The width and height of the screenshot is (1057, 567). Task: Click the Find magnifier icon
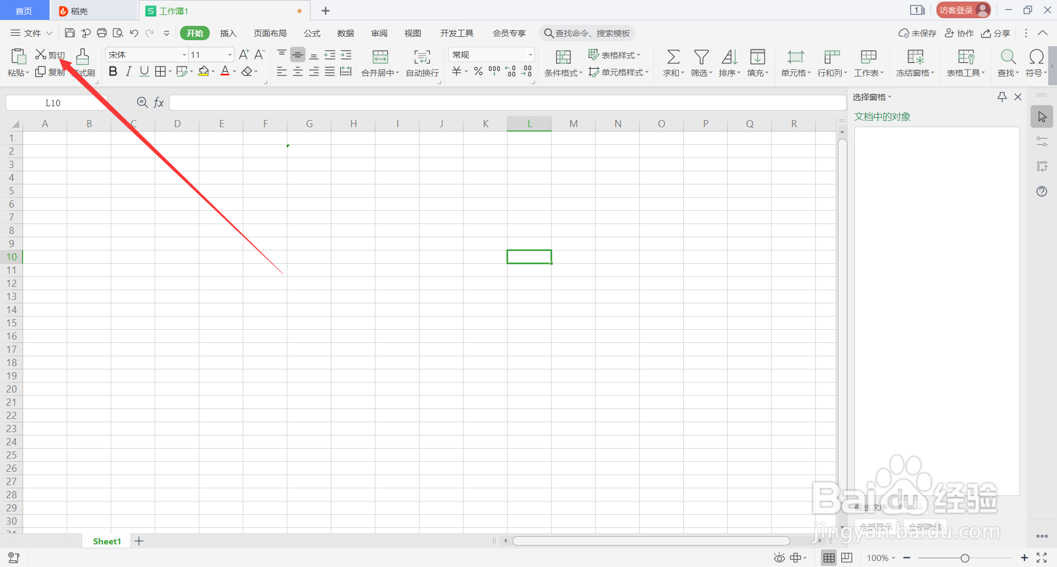[1008, 57]
